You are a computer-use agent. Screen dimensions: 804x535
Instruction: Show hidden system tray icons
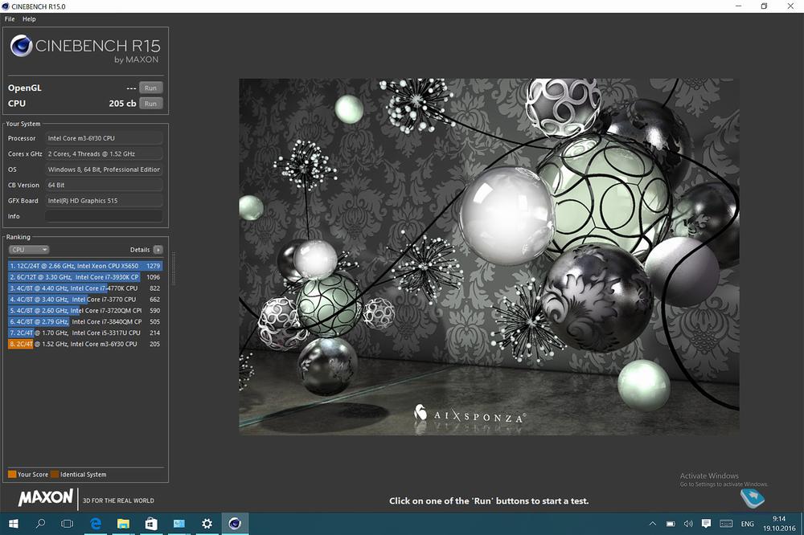click(654, 524)
